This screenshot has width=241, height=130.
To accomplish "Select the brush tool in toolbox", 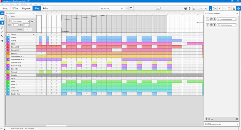I will click(2, 36).
